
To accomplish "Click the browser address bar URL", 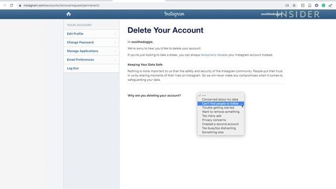I will [61, 5].
